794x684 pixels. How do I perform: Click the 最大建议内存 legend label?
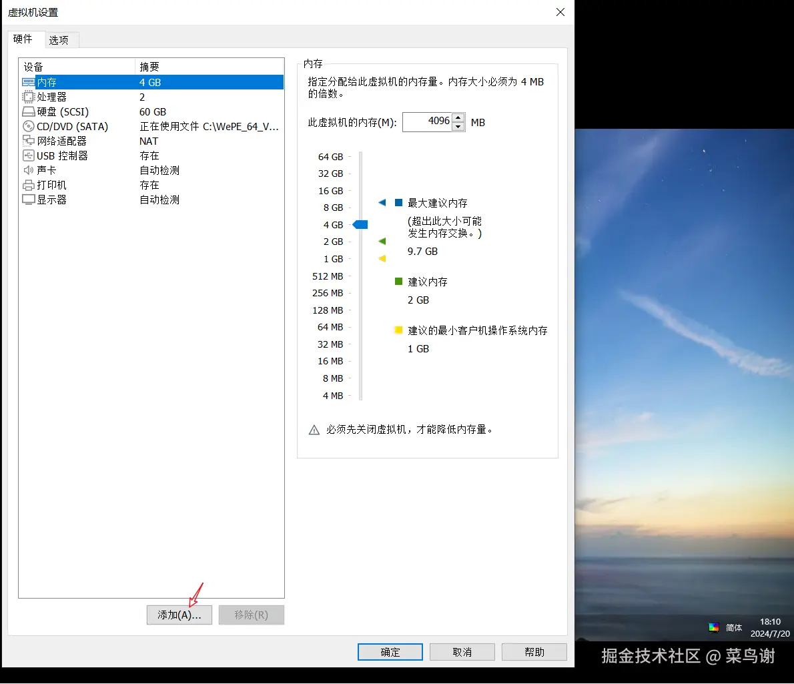tap(438, 203)
